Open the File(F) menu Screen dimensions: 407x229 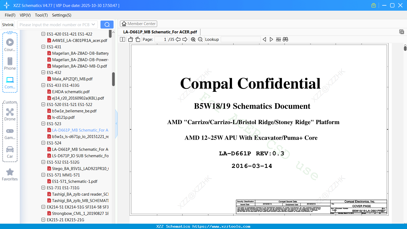tap(10, 15)
